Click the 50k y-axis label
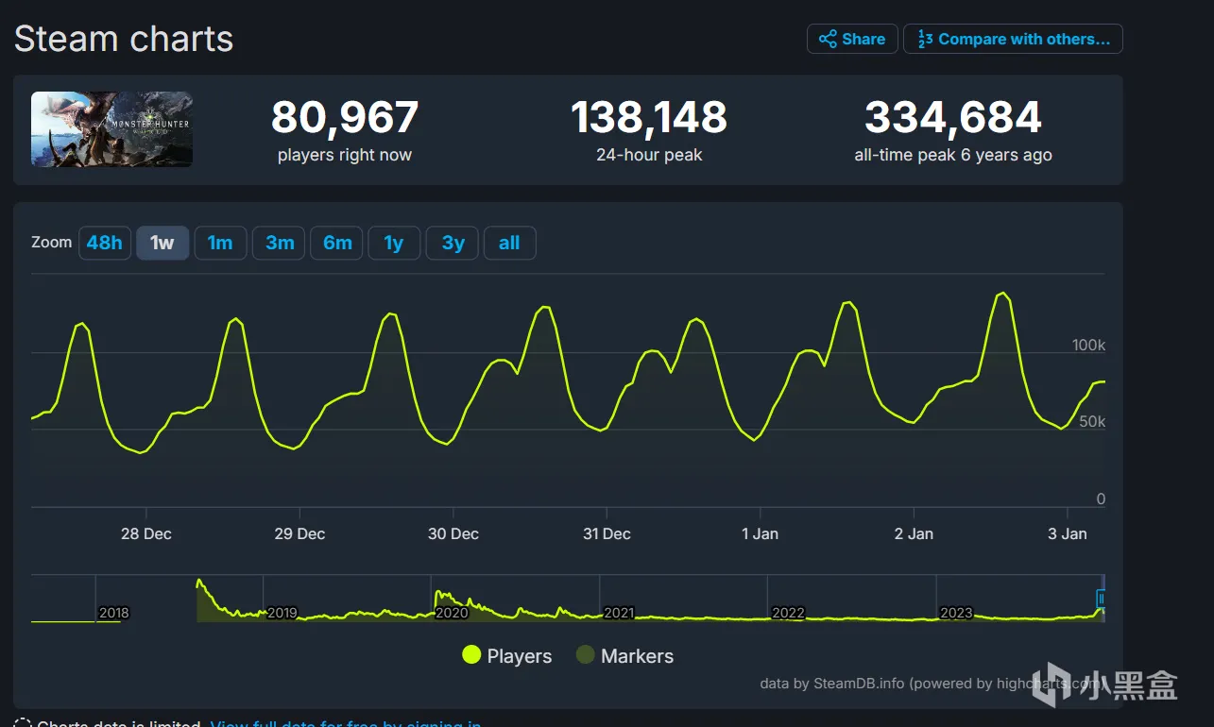This screenshot has width=1214, height=727. [x=1092, y=421]
